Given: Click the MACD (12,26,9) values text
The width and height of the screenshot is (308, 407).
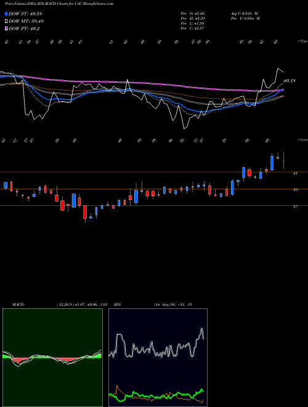Looking at the screenshot, I should pos(82,305).
